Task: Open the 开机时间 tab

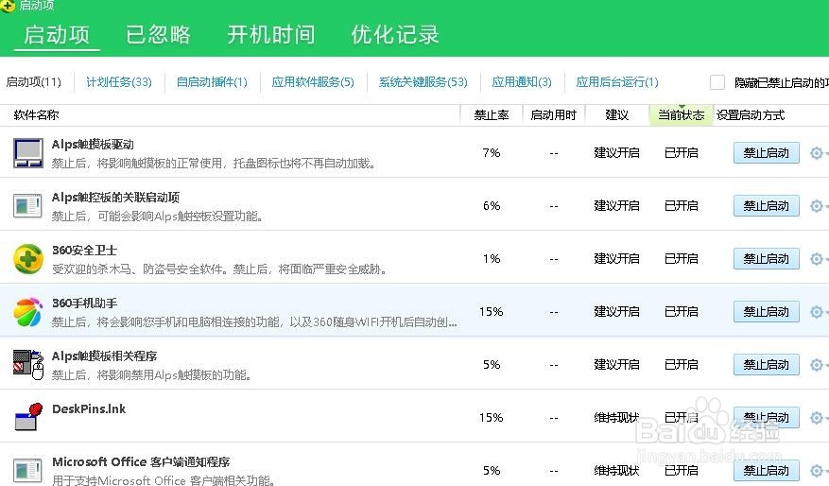Action: point(270,35)
